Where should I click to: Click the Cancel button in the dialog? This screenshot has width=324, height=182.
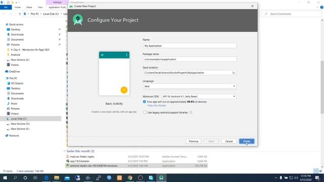[x=229, y=141]
